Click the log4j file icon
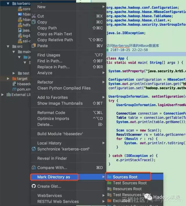This screenshot has width=186, height=206. [x=20, y=36]
